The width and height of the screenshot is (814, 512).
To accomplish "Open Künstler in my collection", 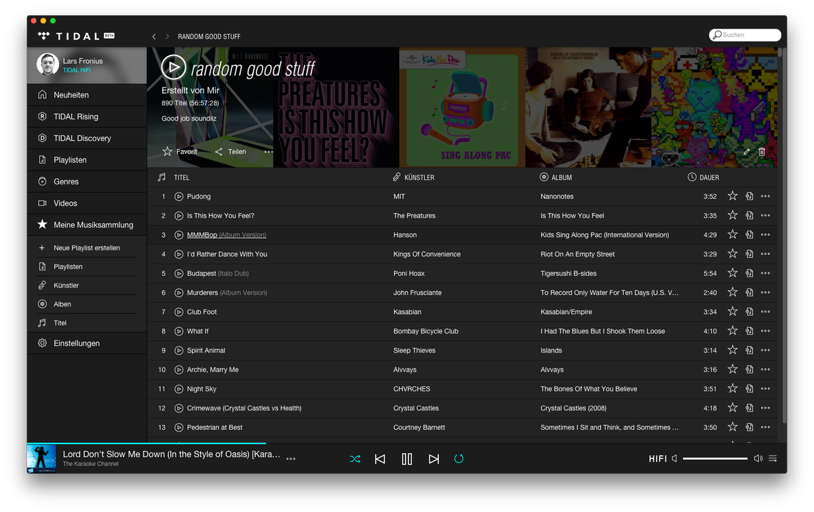I will click(87, 285).
